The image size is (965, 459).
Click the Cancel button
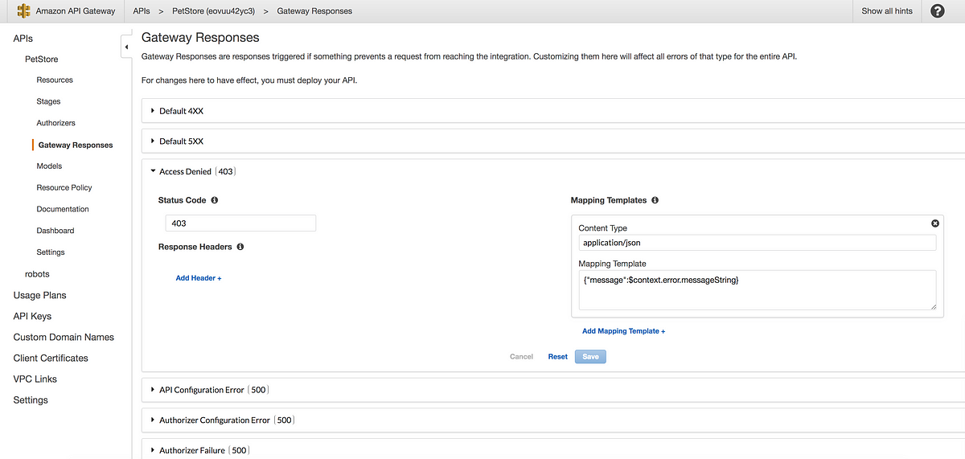(522, 357)
